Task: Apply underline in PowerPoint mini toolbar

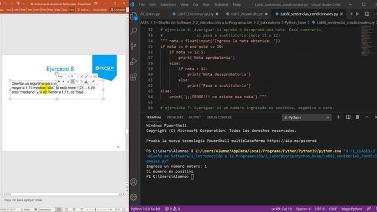Action: (68, 82)
